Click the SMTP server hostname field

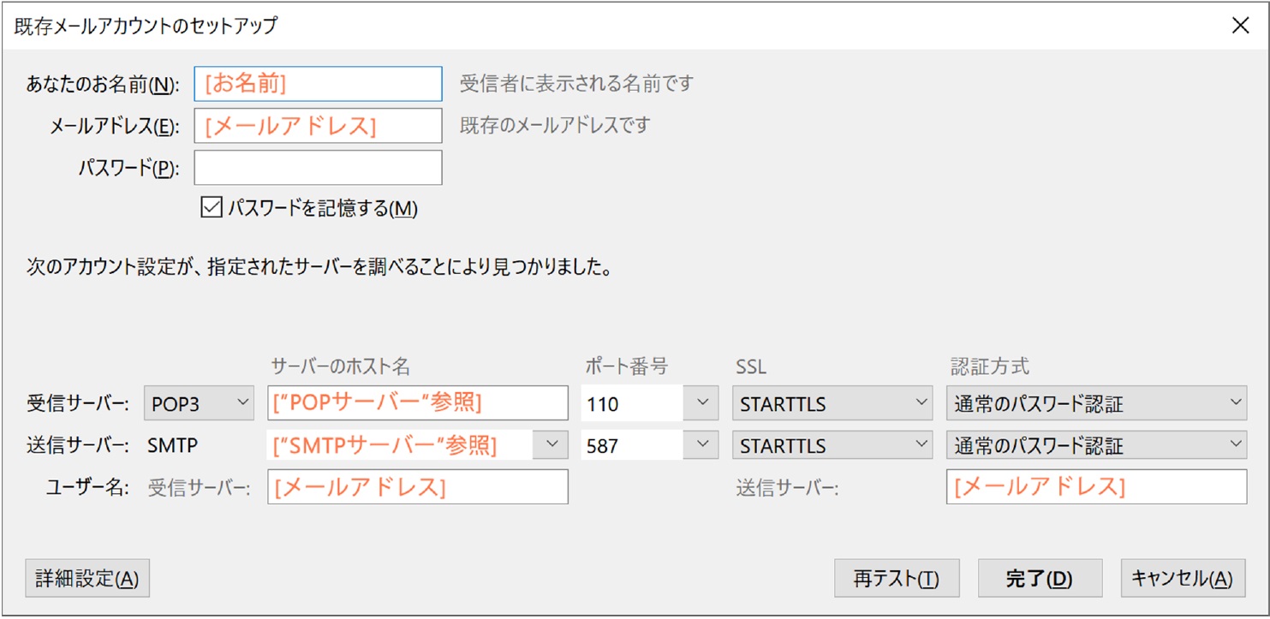(x=401, y=444)
